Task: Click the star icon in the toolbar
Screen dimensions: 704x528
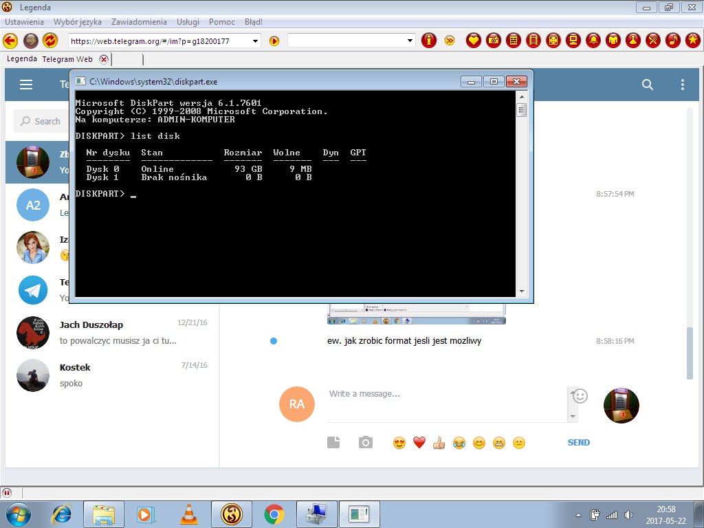Action: [693, 41]
